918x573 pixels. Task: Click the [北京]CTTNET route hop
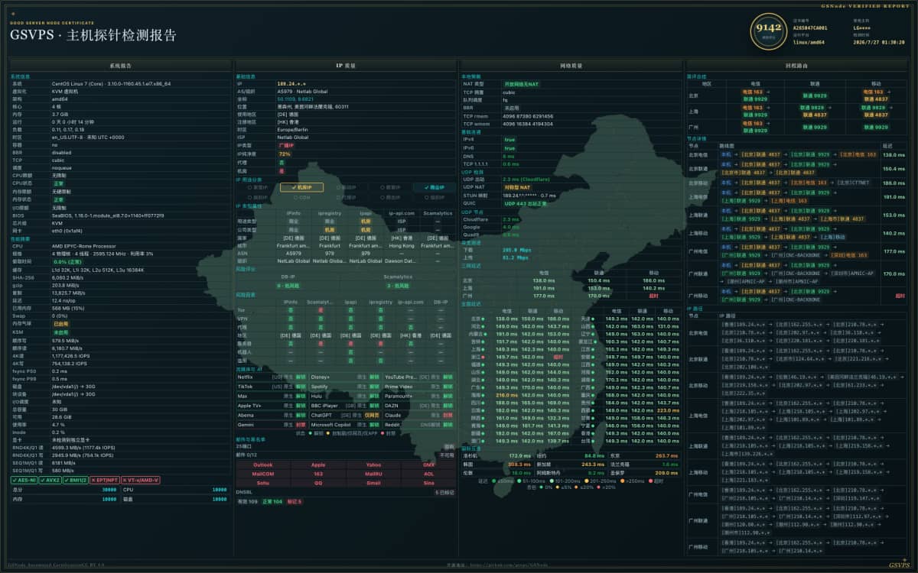pyautogui.click(x=853, y=183)
